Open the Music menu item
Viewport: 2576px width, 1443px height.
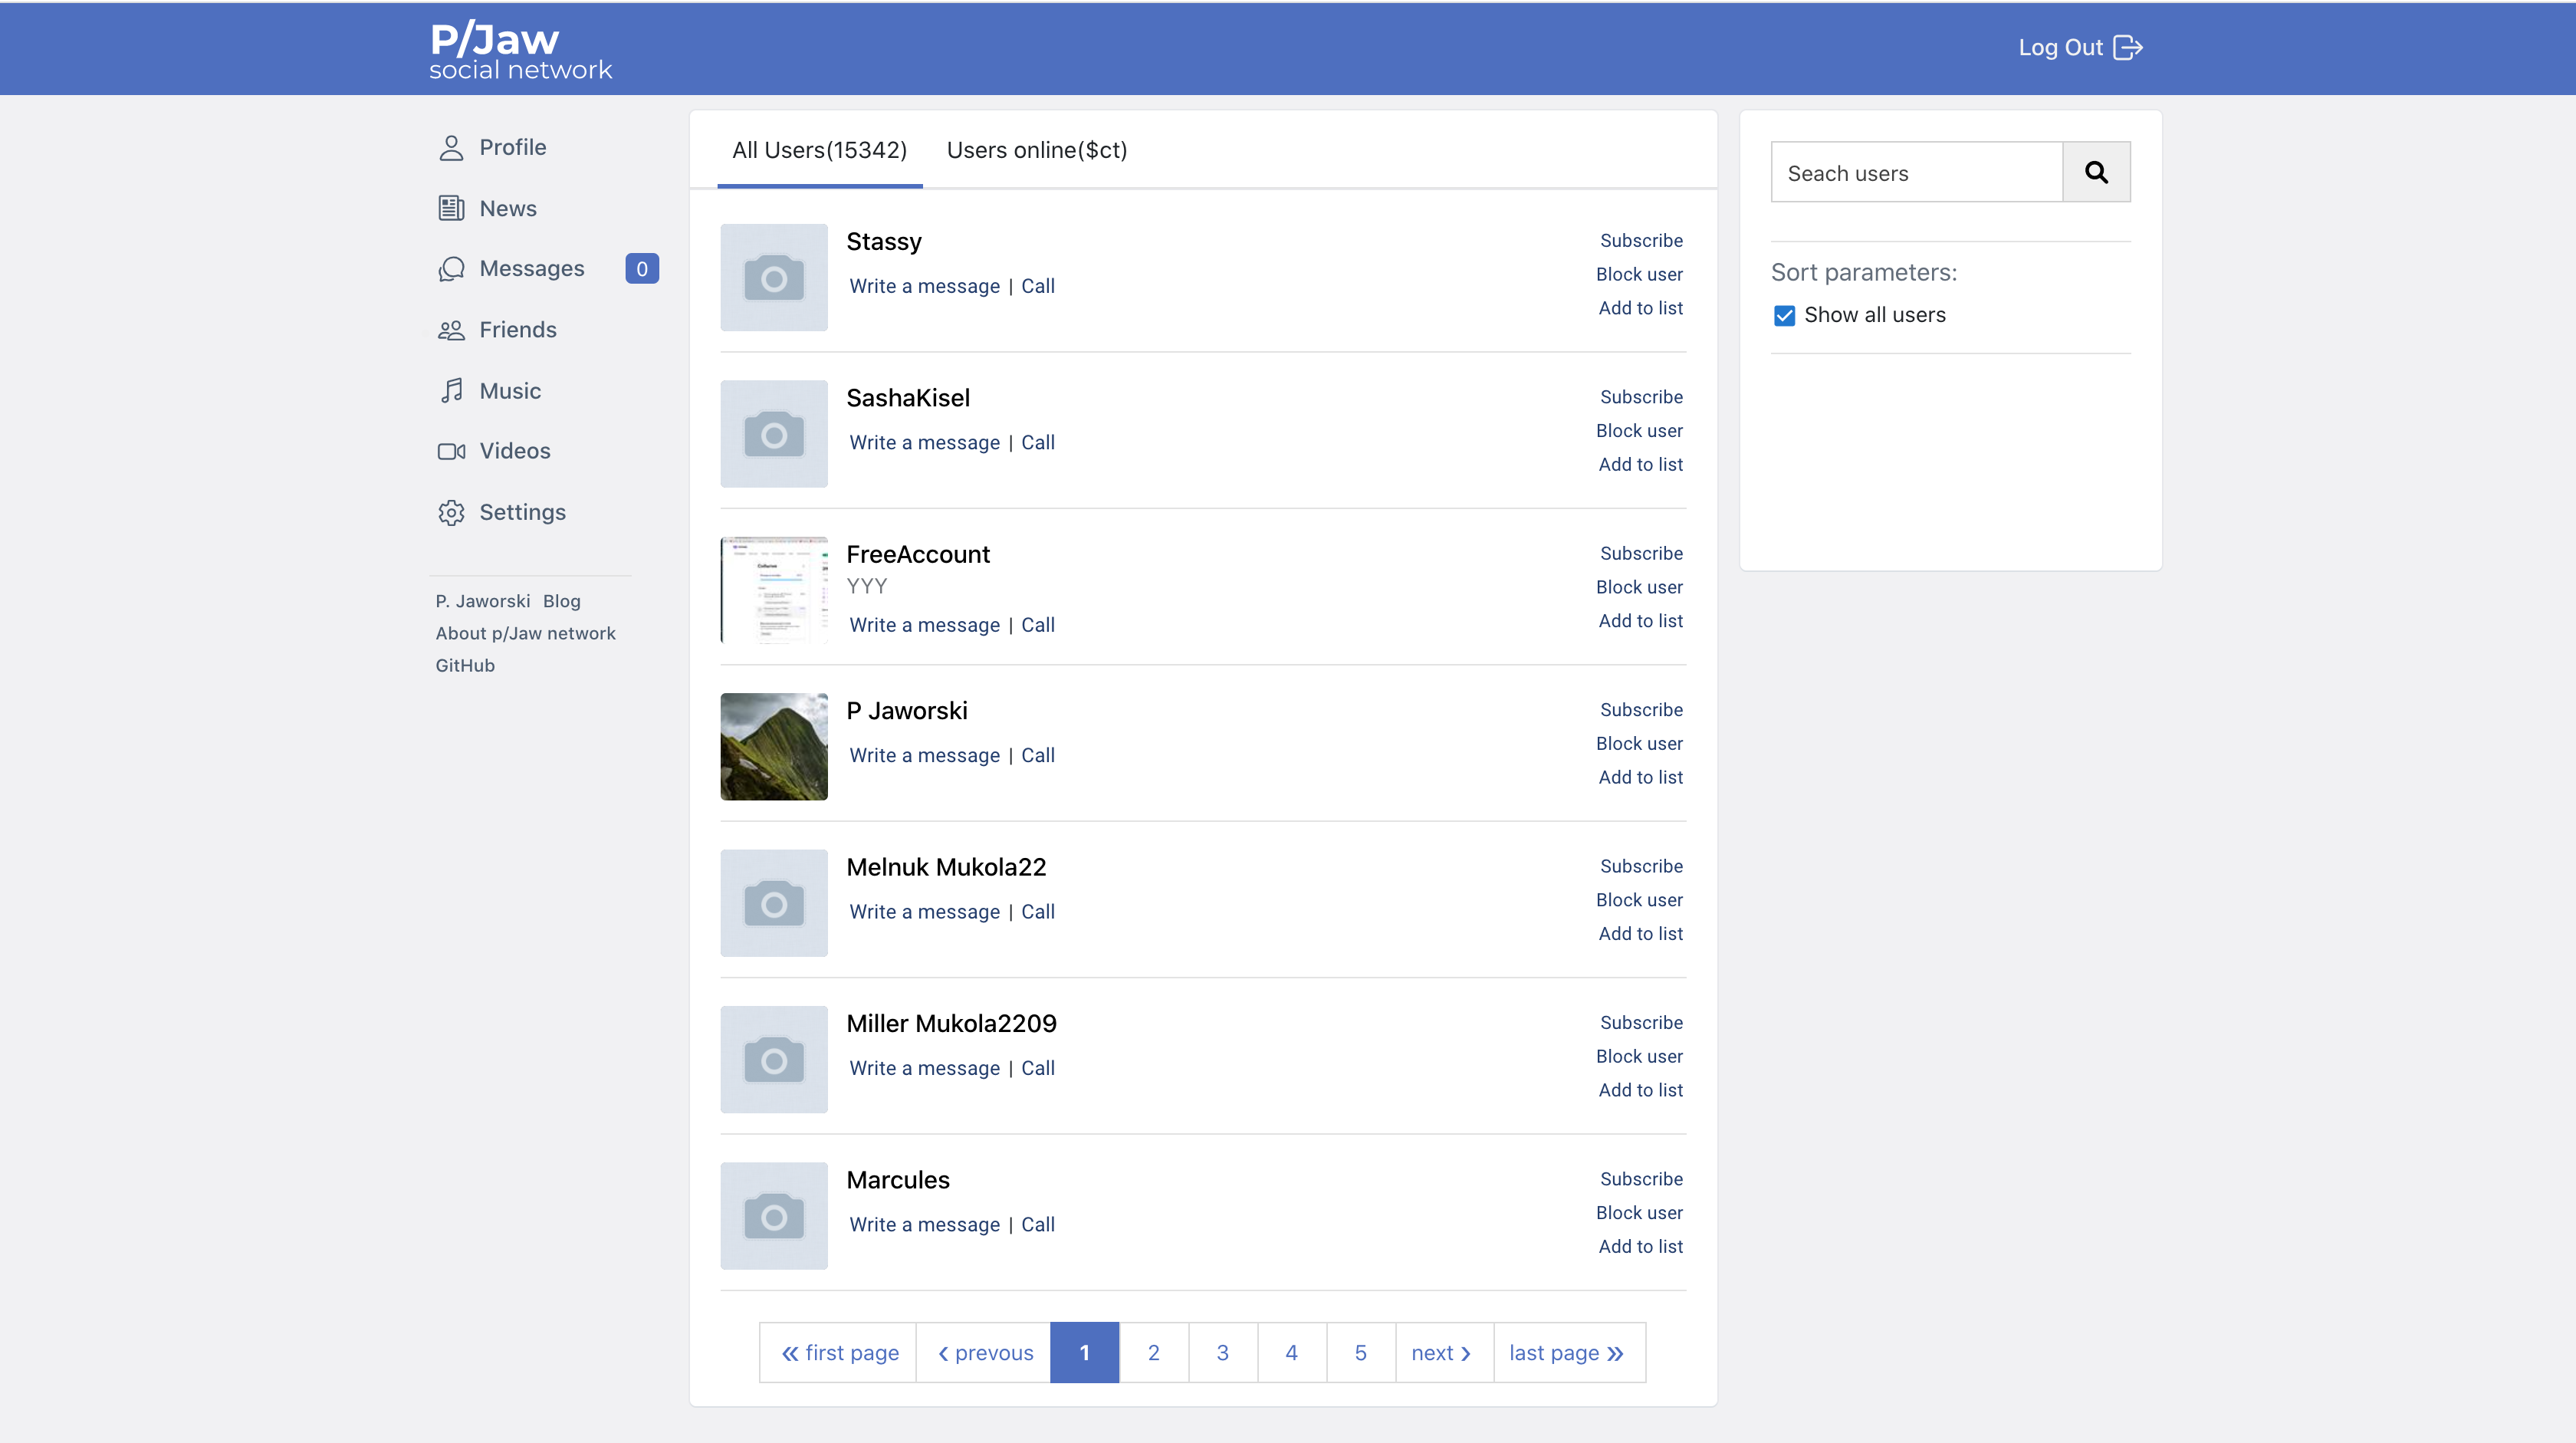coord(510,391)
